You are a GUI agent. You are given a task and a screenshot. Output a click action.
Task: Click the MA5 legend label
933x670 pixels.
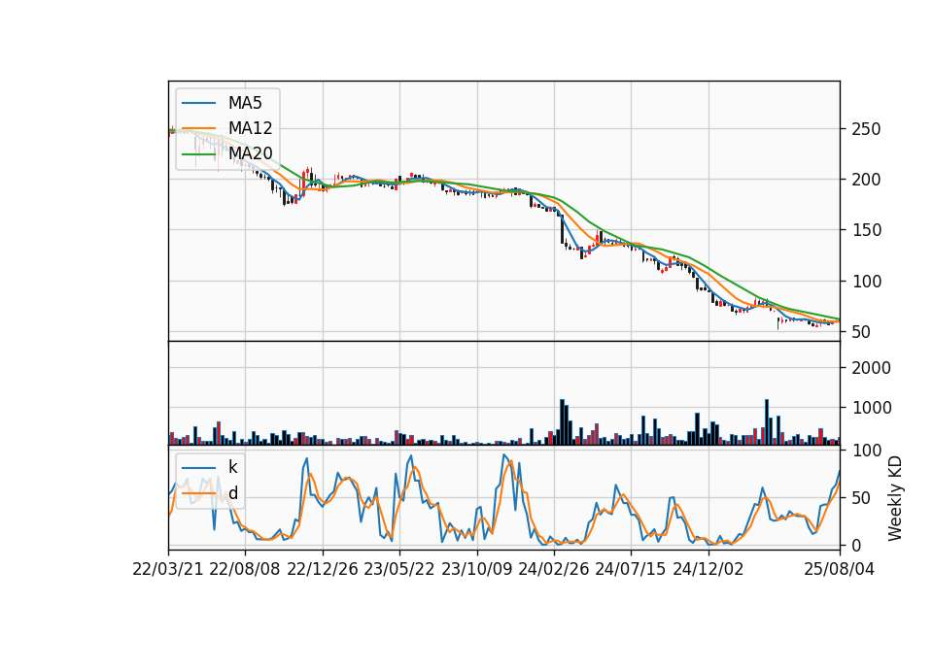click(x=245, y=103)
